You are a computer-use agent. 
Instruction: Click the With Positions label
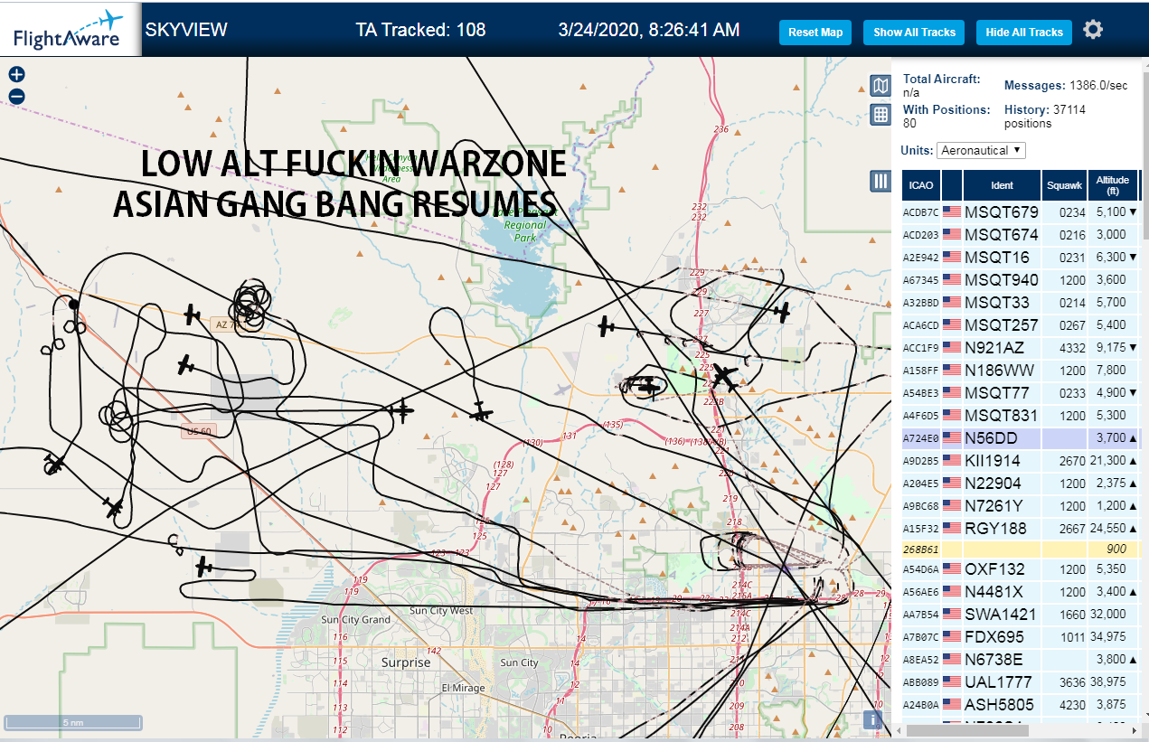tap(947, 109)
